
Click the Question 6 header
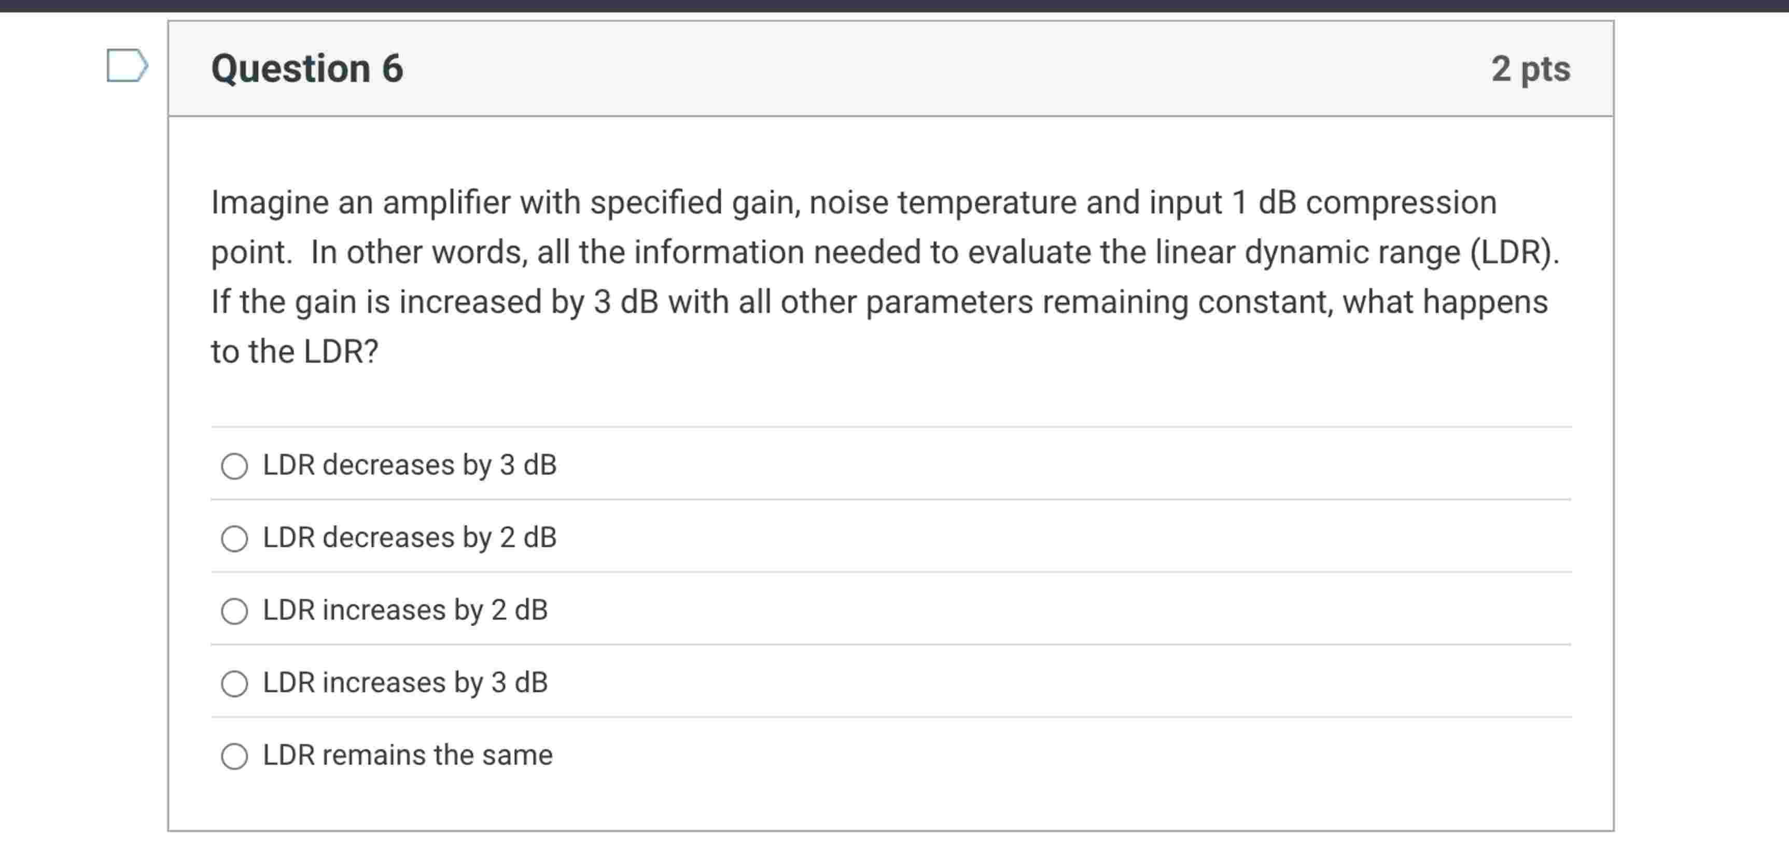click(x=306, y=68)
